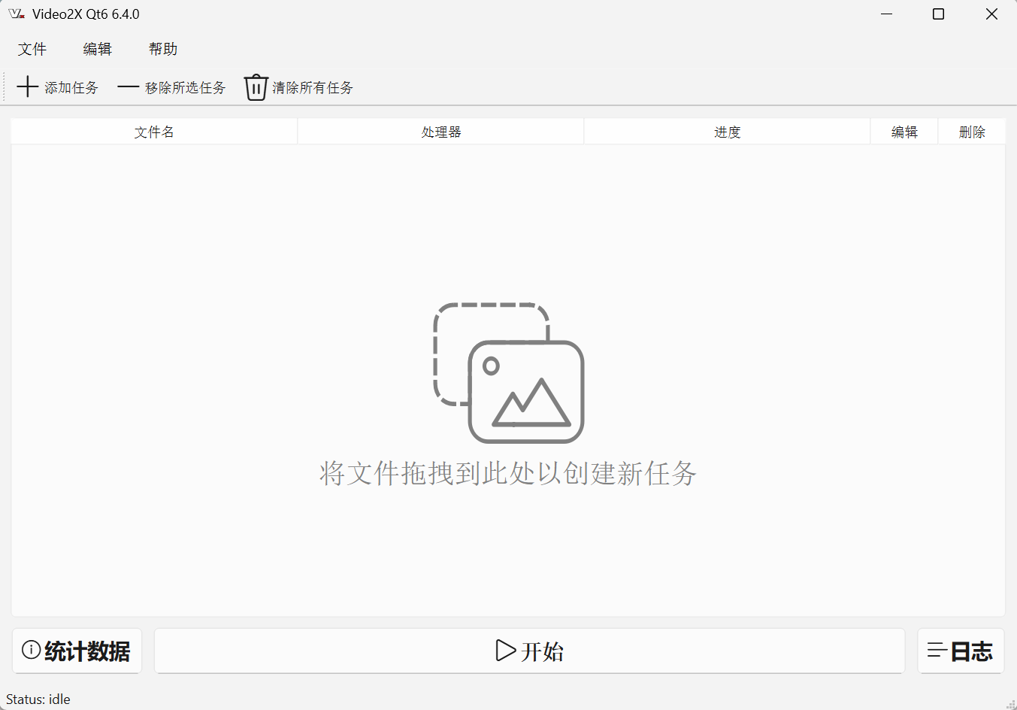Open the 帮助 menu
The image size is (1017, 710).
[x=162, y=48]
